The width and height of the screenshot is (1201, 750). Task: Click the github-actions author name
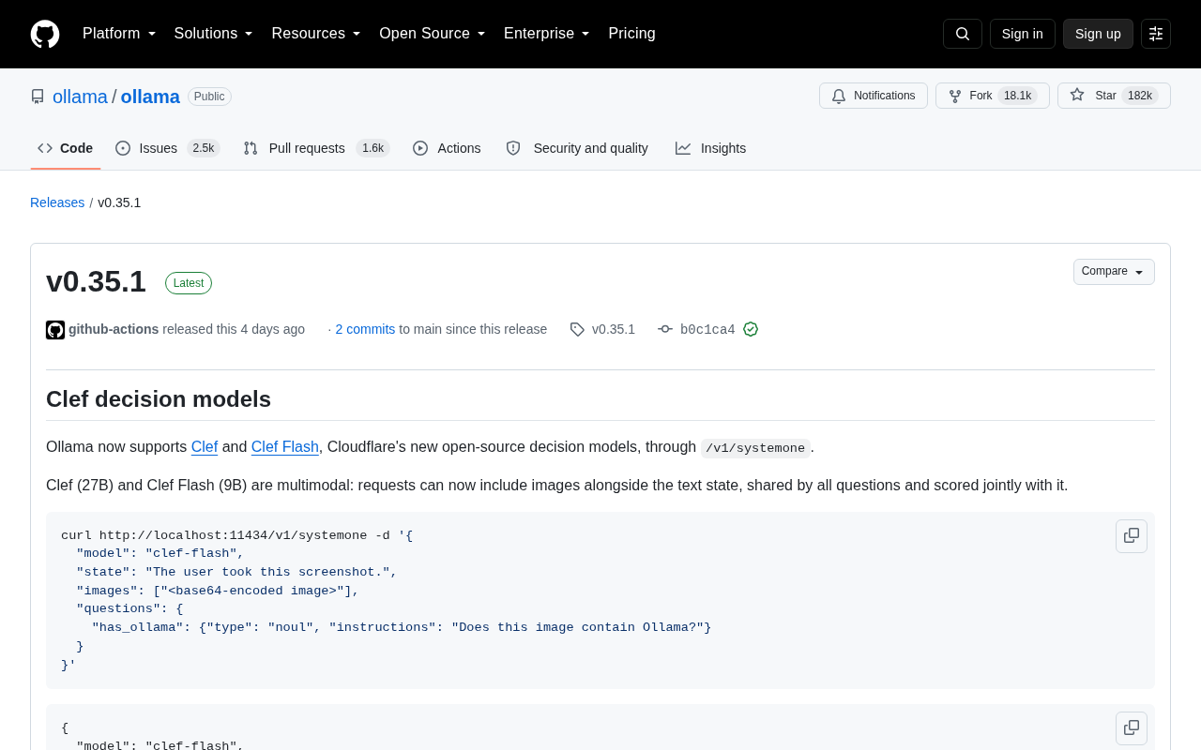114,329
